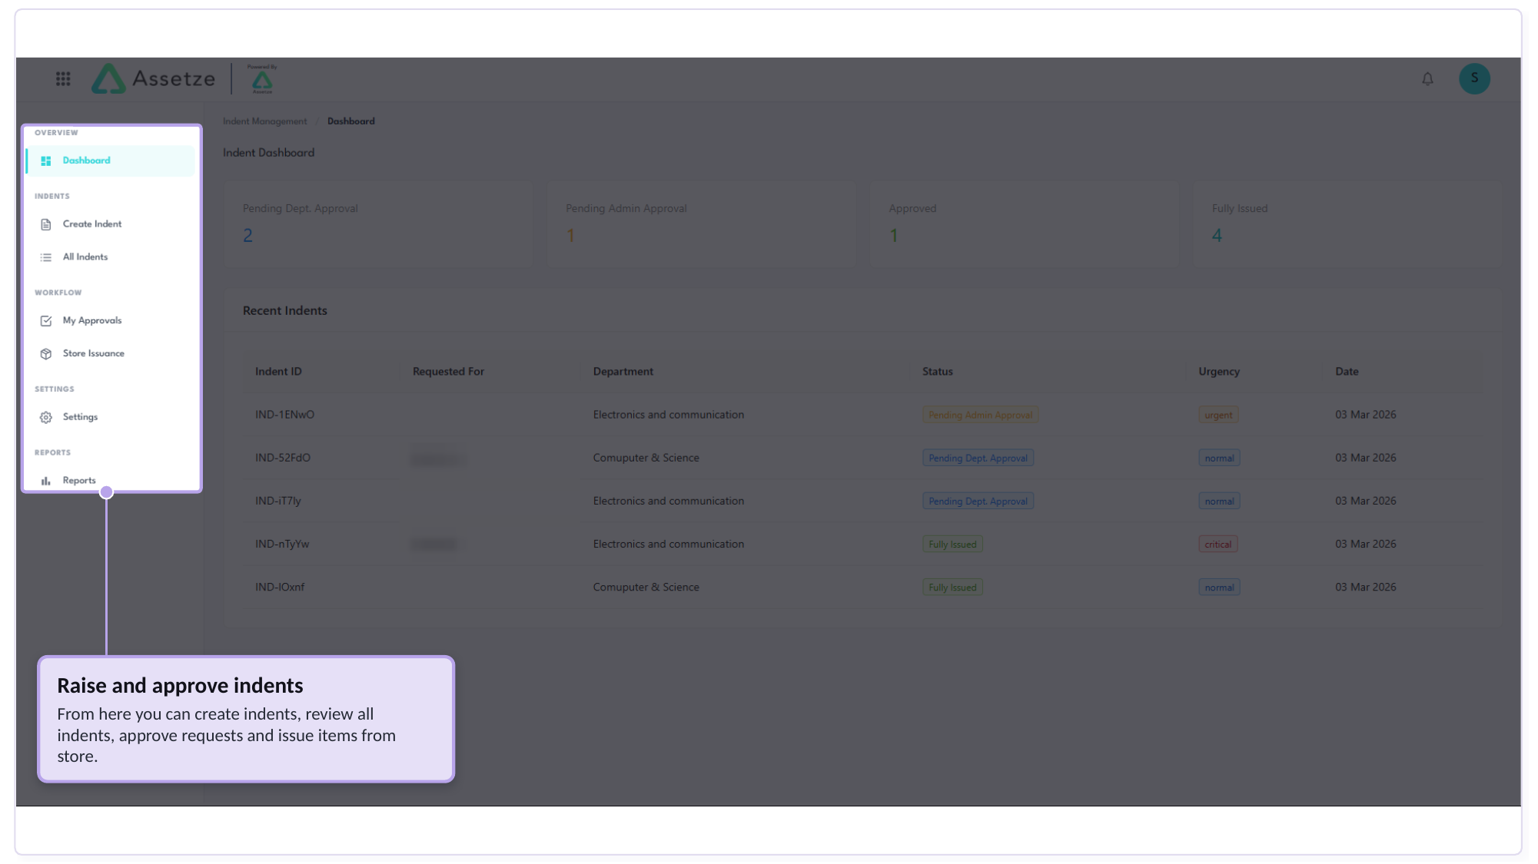Open My Approvals workflow
The height and width of the screenshot is (864, 1538).
[x=111, y=321]
